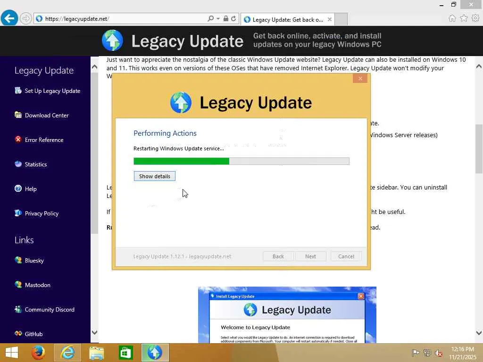Viewport: 483px width, 362px height.
Task: Open Community Discord link in sidebar
Action: tap(50, 310)
